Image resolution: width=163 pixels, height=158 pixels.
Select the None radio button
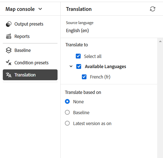click(x=67, y=102)
